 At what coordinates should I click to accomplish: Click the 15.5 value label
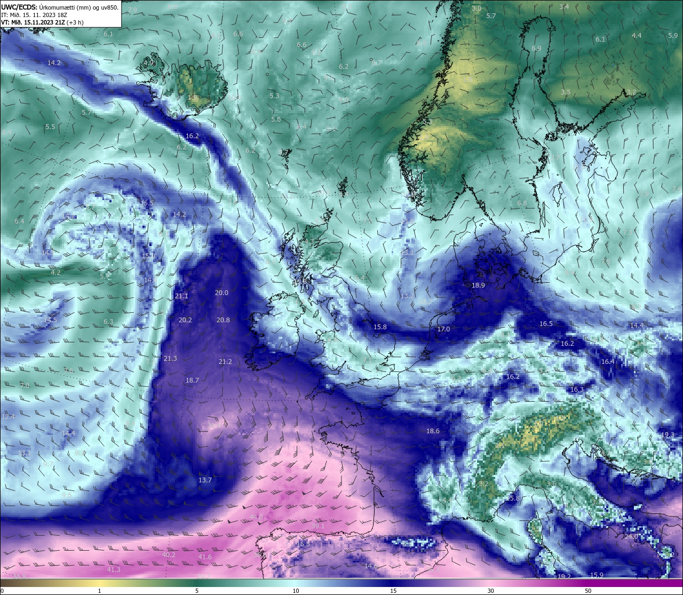pos(147,203)
